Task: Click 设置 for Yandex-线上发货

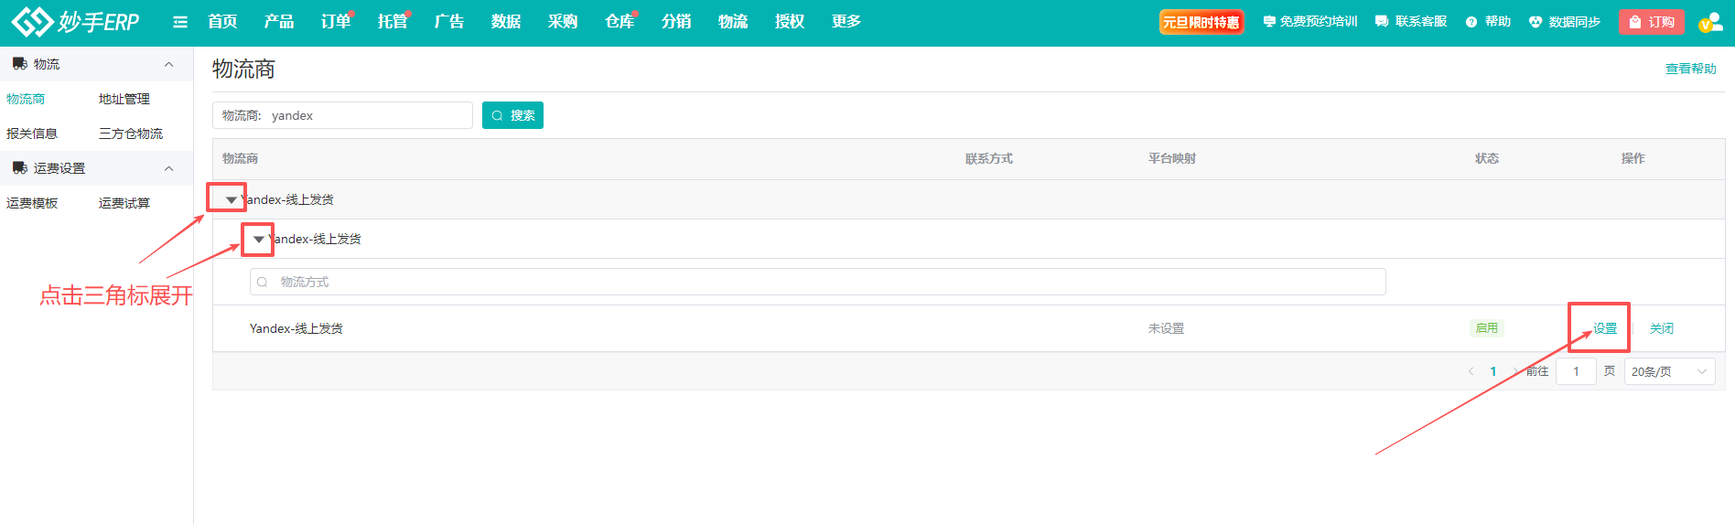Action: (1605, 328)
